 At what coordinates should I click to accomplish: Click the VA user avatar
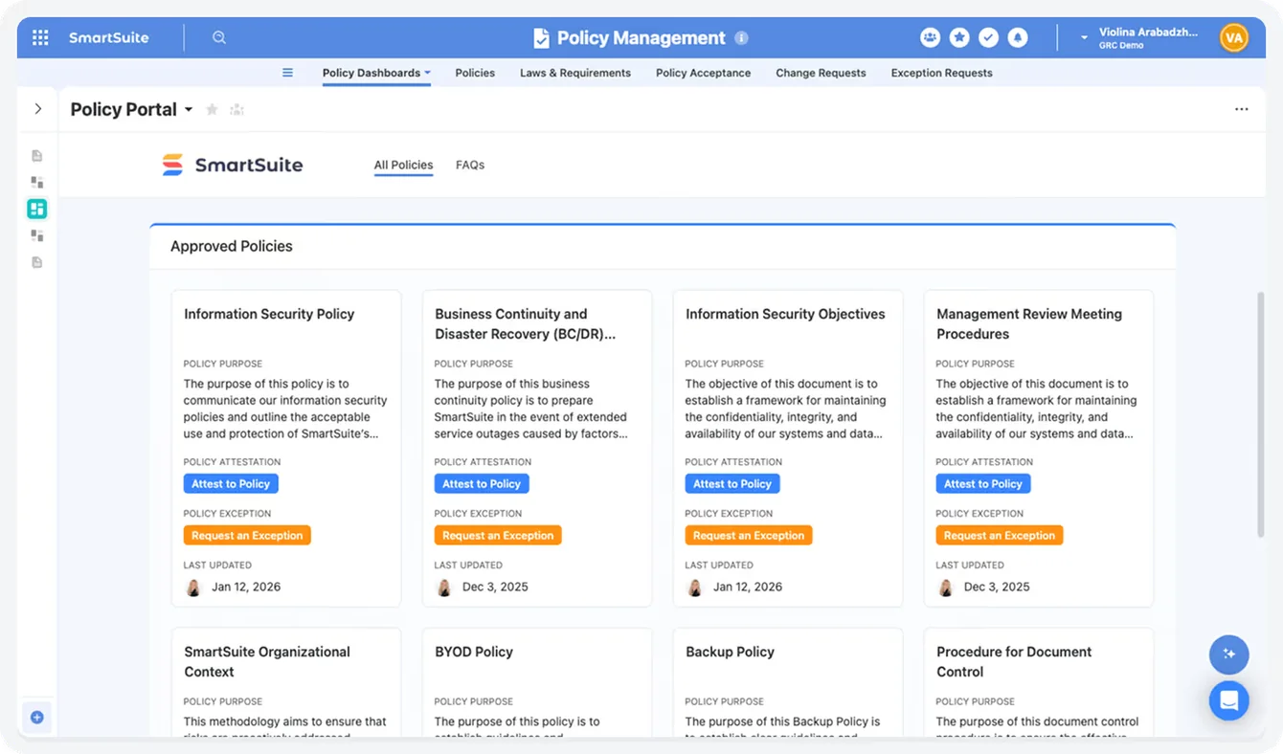1233,38
